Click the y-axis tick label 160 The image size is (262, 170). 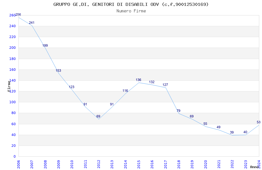pos(13,70)
